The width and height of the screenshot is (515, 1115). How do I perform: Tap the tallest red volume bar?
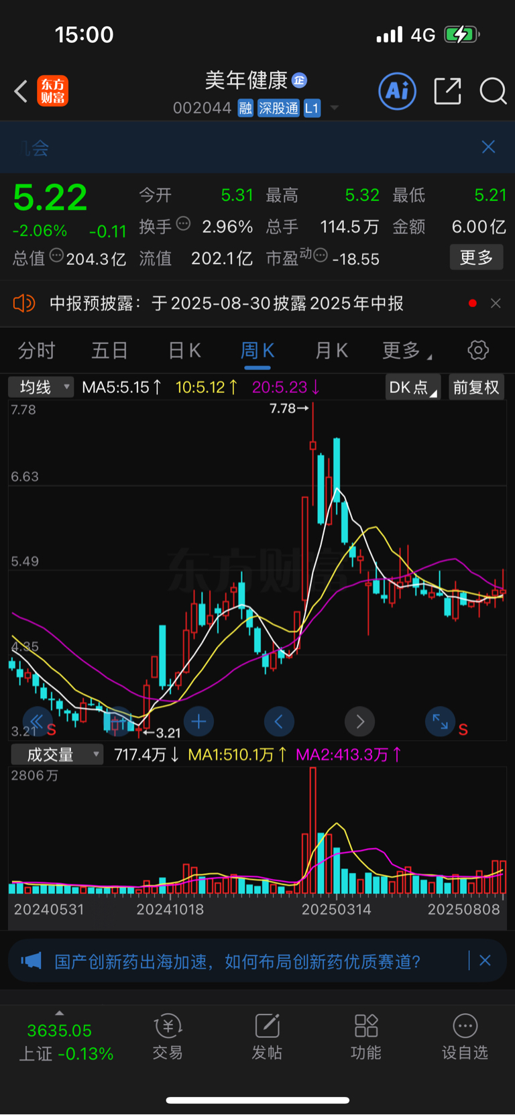(x=313, y=830)
